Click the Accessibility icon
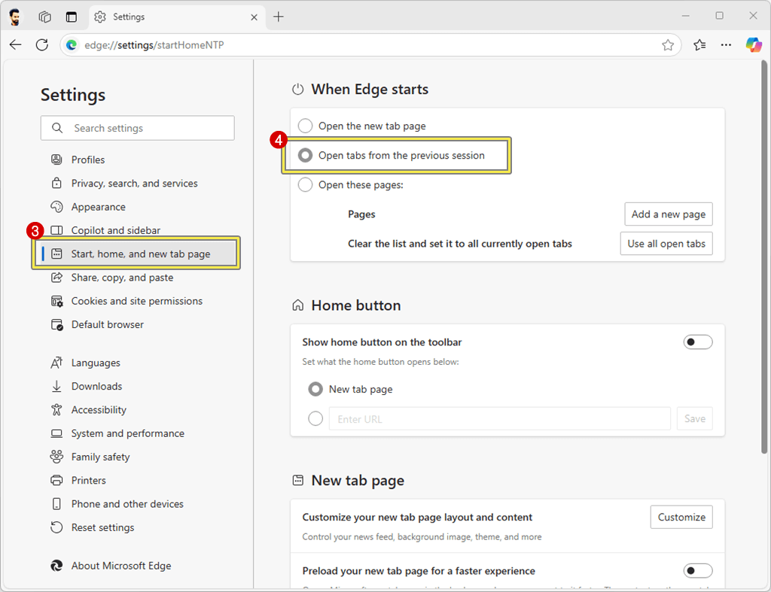This screenshot has width=771, height=592. pyautogui.click(x=56, y=410)
